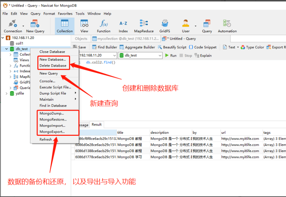
Task: Open the Text view dropdown
Action: point(231,47)
